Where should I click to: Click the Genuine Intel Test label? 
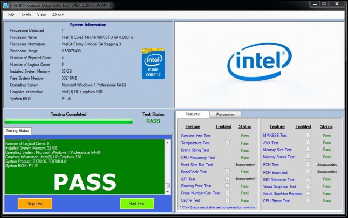pos(196,136)
